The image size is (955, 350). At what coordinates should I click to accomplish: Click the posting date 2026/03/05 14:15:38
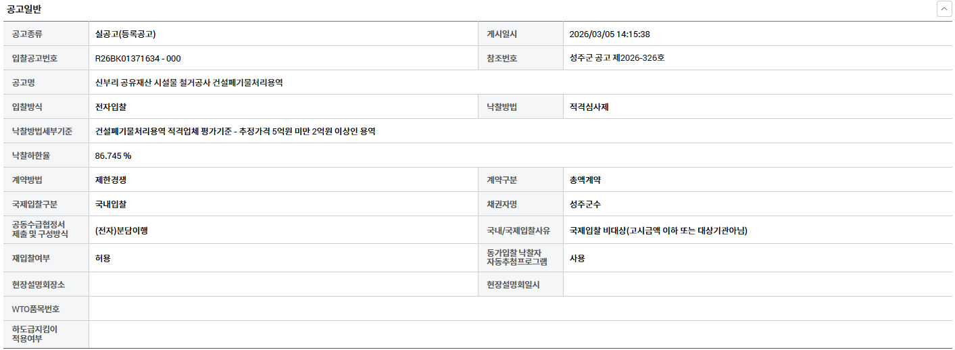[610, 34]
